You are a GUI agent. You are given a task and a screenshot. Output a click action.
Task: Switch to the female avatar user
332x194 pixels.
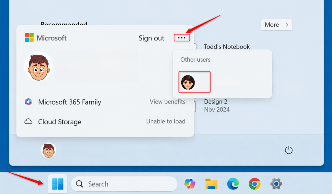tap(188, 82)
